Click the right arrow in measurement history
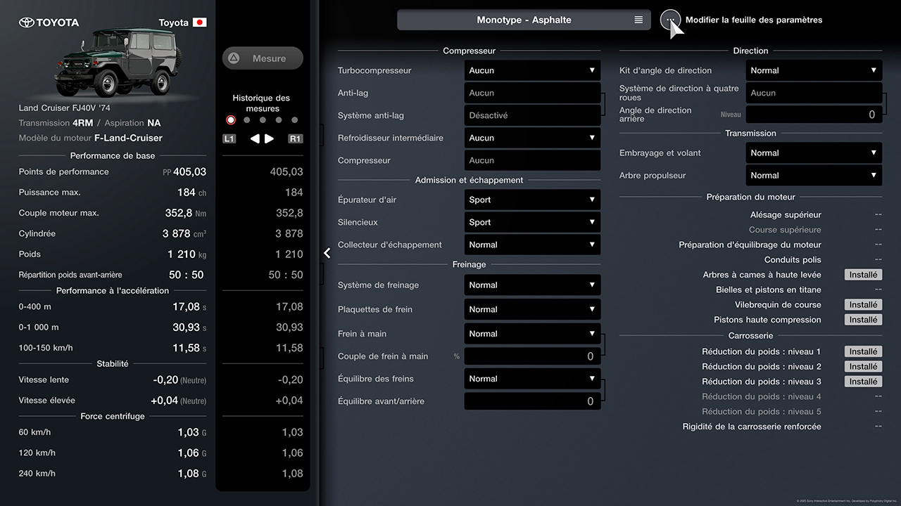The width and height of the screenshot is (901, 506). coord(270,138)
